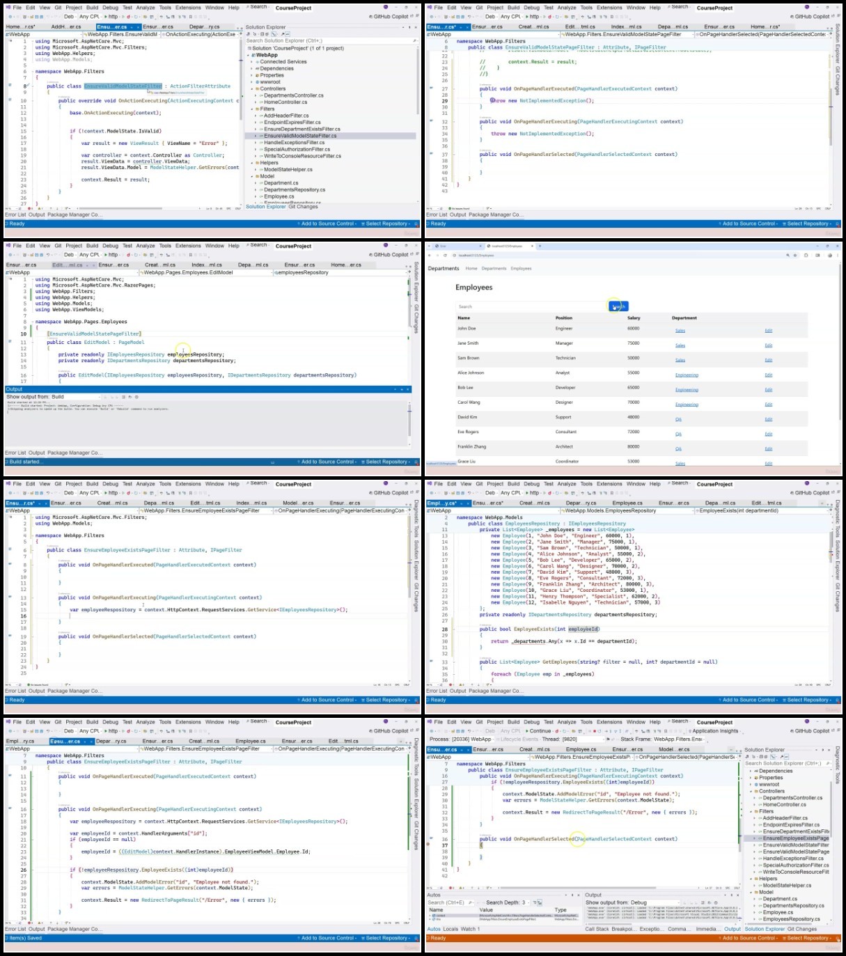The width and height of the screenshot is (846, 956).
Task: Open Engineering link in Bob Lee row
Action: pyautogui.click(x=687, y=390)
